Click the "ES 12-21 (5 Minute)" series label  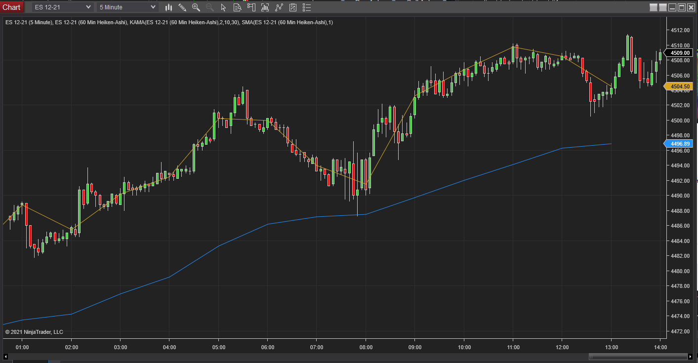tap(29, 22)
